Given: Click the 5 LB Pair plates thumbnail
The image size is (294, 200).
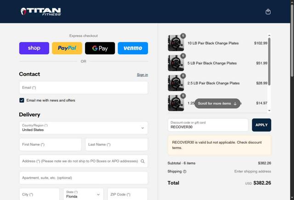Looking at the screenshot, I should tap(176, 63).
